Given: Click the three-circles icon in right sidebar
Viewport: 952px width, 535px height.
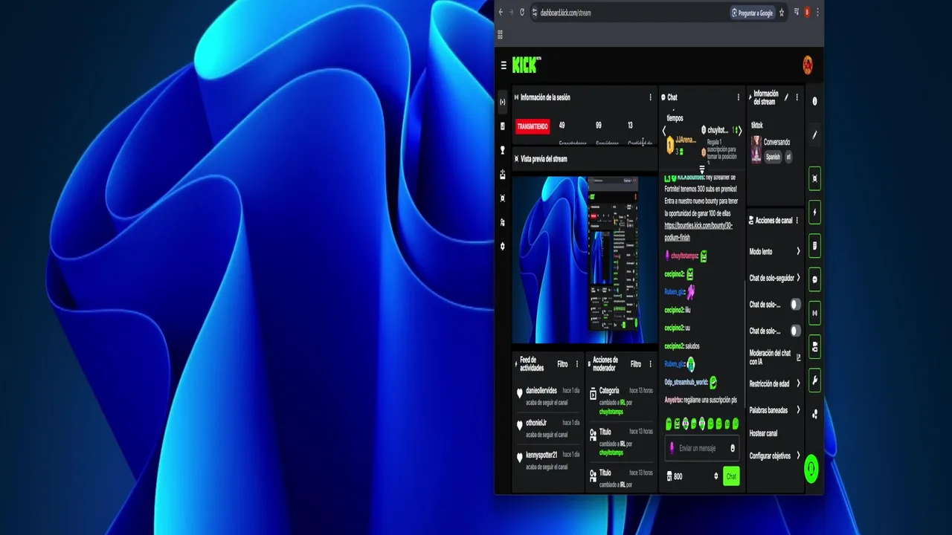Looking at the screenshot, I should [814, 415].
